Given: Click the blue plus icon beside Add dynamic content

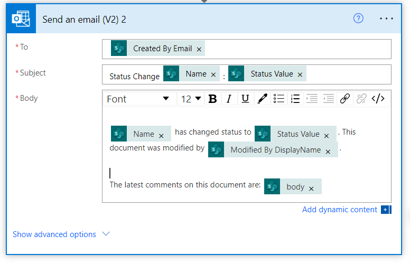Looking at the screenshot, I should [x=386, y=210].
